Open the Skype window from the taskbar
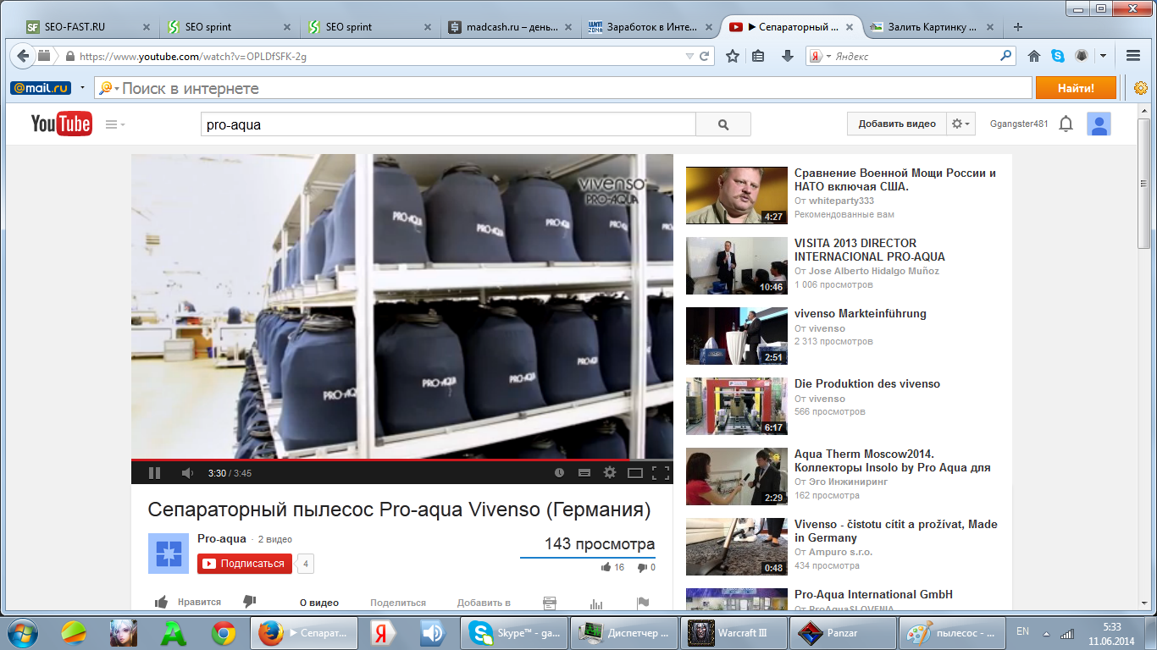This screenshot has height=650, width=1157. coord(515,633)
